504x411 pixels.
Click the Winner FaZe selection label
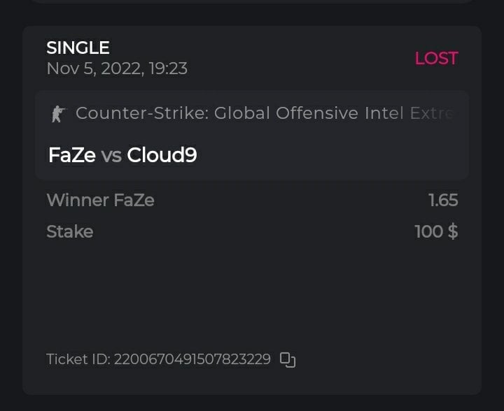100,201
